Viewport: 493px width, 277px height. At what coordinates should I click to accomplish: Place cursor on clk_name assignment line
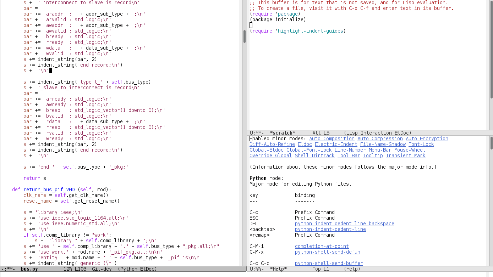pos(66,195)
